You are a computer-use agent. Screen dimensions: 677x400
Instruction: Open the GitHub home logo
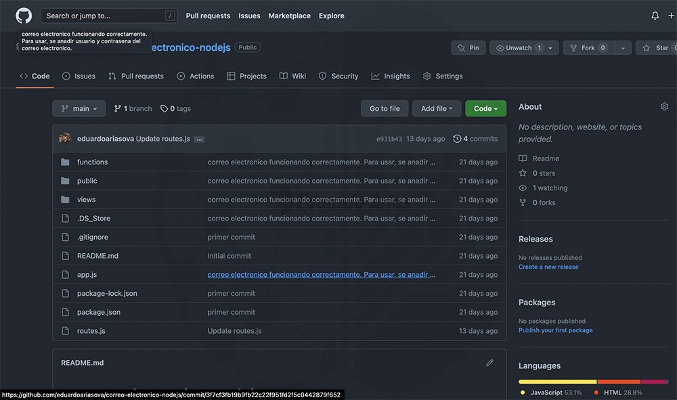(24, 16)
